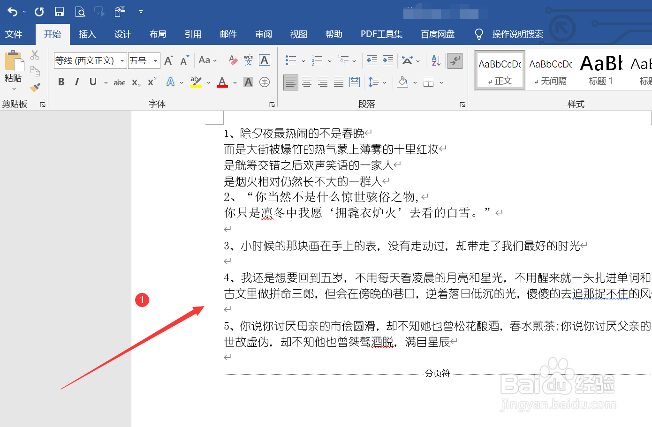This screenshot has height=427, width=652.
Task: Copy selection with the copy icon
Action: [x=35, y=71]
